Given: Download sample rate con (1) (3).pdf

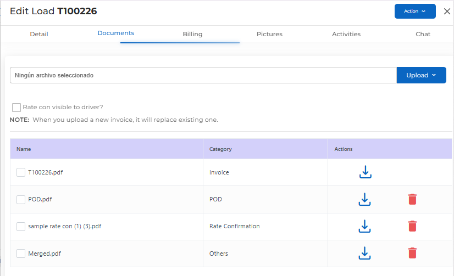Looking at the screenshot, I should pyautogui.click(x=364, y=226).
